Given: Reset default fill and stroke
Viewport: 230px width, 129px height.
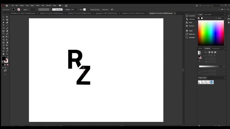Looking at the screenshot, I should [3, 62].
